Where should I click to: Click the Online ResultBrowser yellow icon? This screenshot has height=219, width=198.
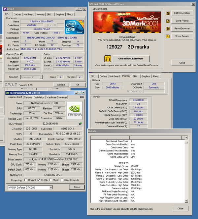coord(108,59)
